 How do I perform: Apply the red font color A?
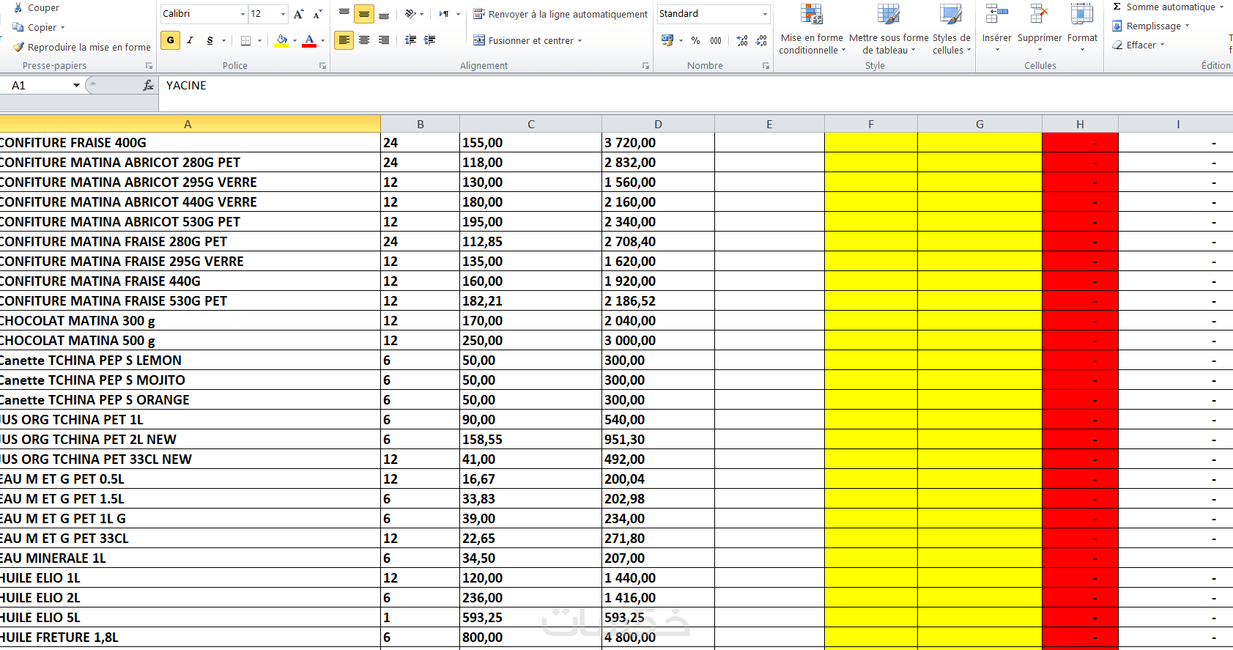309,40
